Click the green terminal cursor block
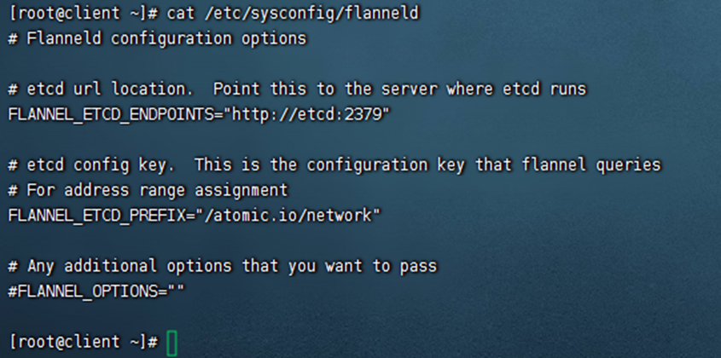The image size is (721, 358). click(x=172, y=344)
